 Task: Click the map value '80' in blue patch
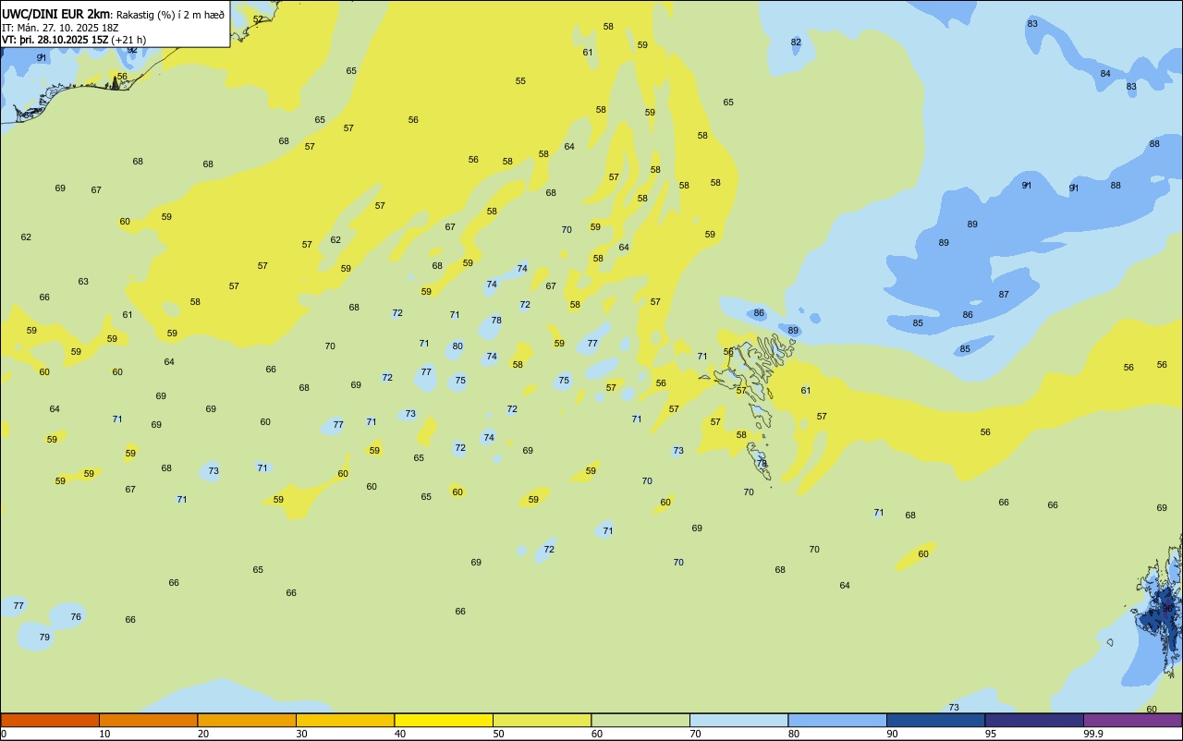tap(457, 346)
